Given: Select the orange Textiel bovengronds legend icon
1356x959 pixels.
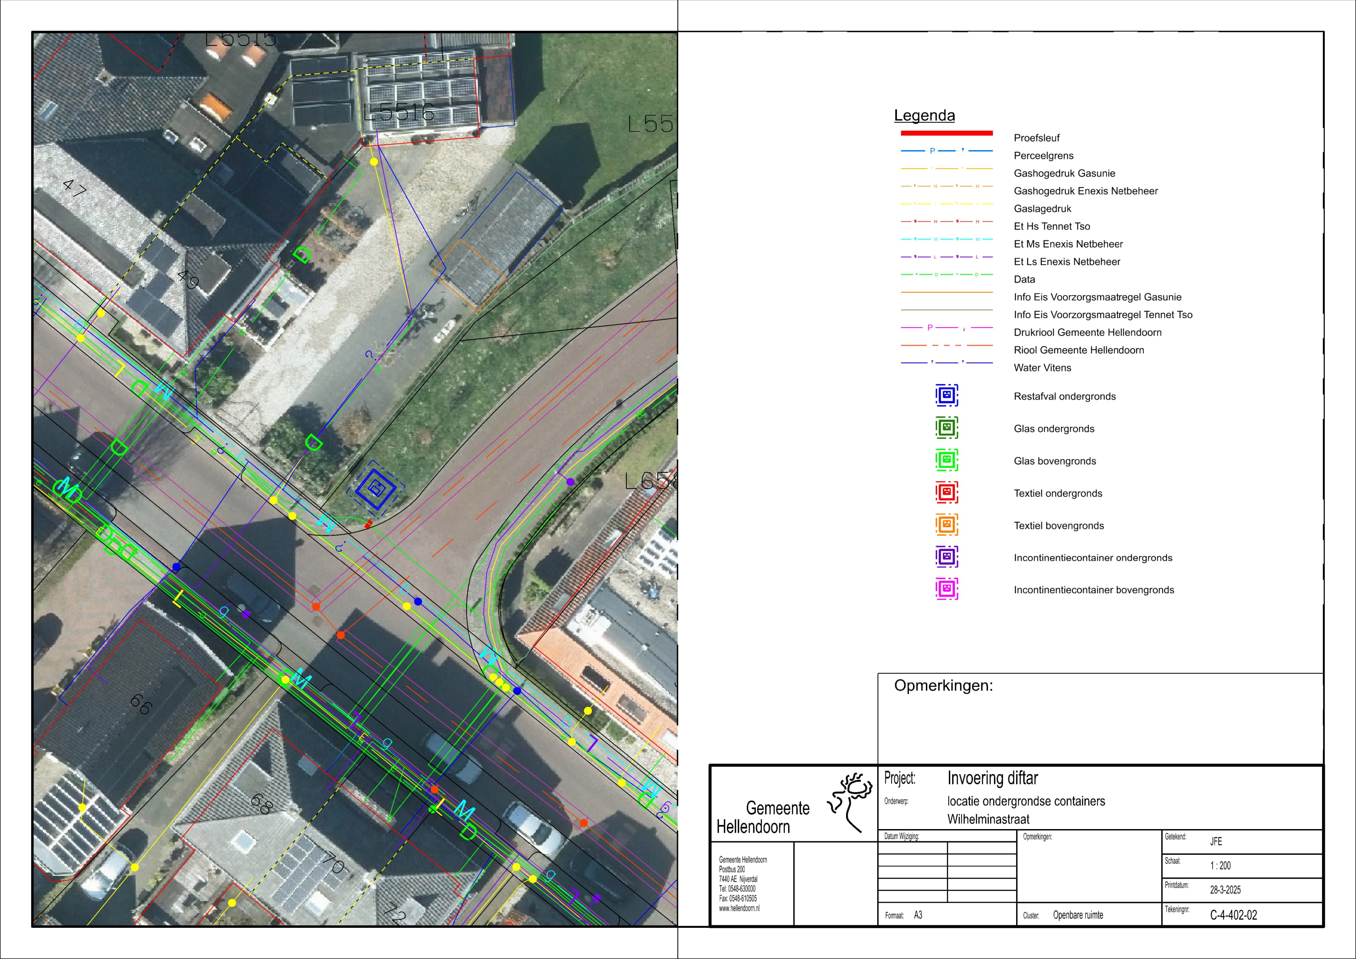Looking at the screenshot, I should 946,525.
